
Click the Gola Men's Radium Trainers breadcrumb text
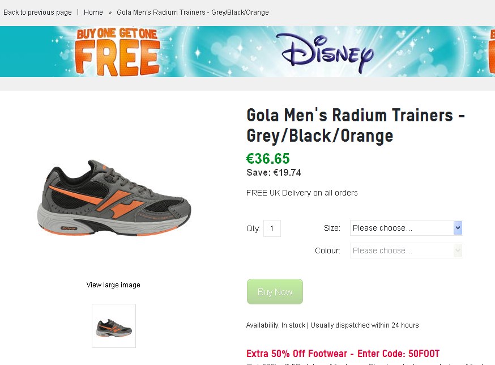[193, 12]
